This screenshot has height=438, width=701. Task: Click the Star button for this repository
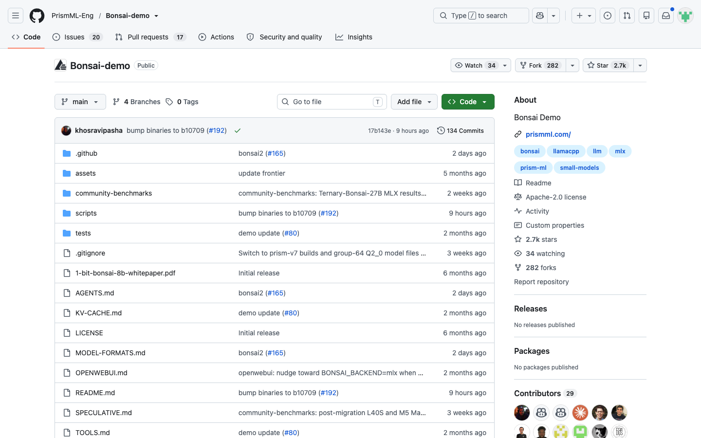click(x=608, y=65)
